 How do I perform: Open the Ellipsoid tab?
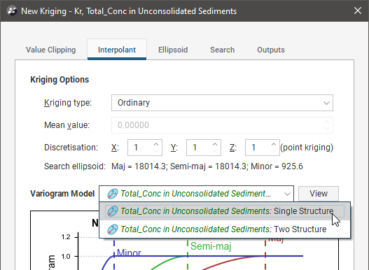click(x=173, y=50)
